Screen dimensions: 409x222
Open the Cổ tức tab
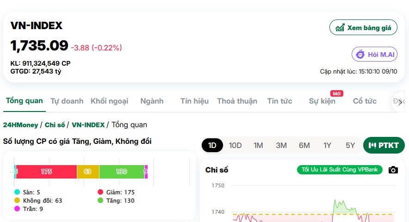[x=365, y=101]
